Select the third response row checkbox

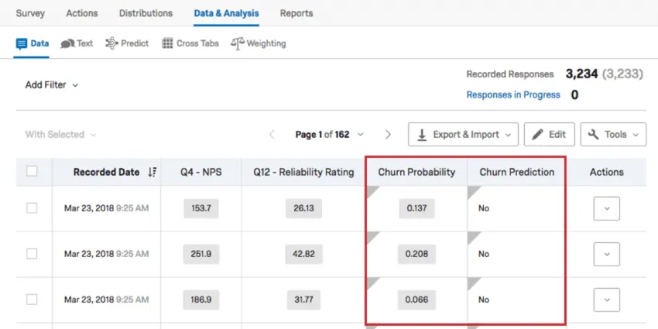pos(32,299)
